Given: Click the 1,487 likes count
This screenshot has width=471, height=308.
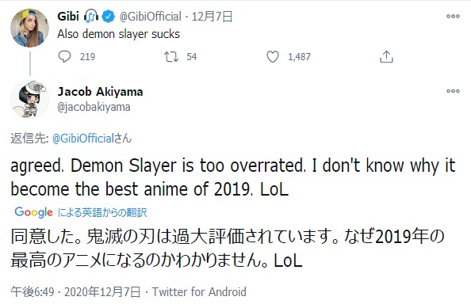Looking at the screenshot, I should (299, 57).
